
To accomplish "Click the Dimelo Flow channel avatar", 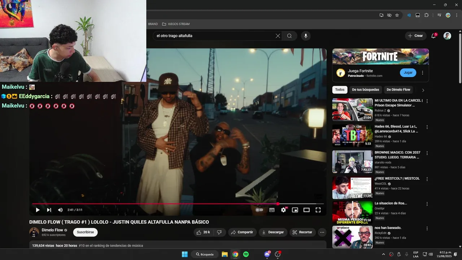I will [x=34, y=232].
